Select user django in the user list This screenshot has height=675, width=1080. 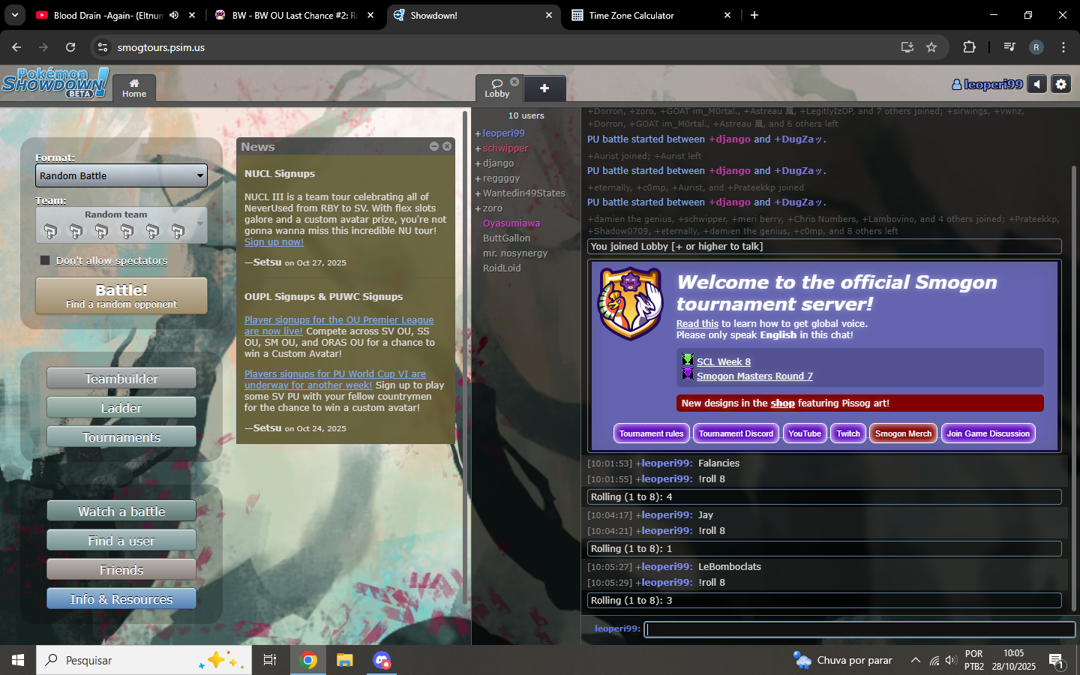click(499, 163)
